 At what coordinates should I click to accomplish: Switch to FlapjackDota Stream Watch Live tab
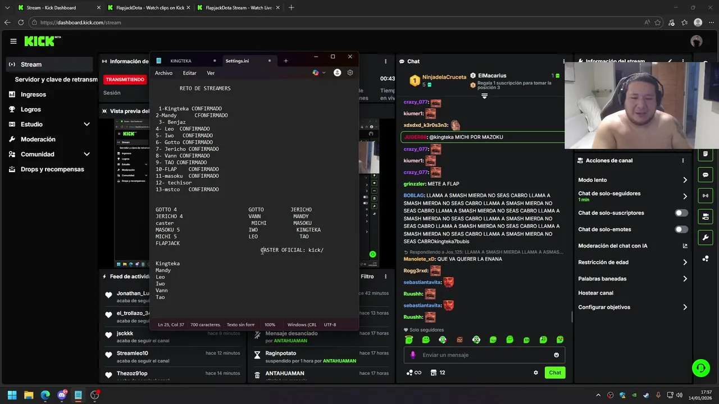click(239, 8)
